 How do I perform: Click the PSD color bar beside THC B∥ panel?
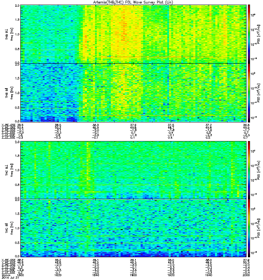[249, 228]
